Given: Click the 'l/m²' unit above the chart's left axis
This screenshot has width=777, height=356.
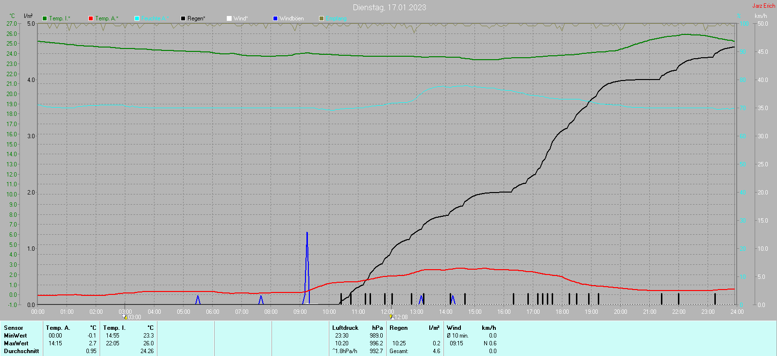Looking at the screenshot, I should [x=28, y=16].
